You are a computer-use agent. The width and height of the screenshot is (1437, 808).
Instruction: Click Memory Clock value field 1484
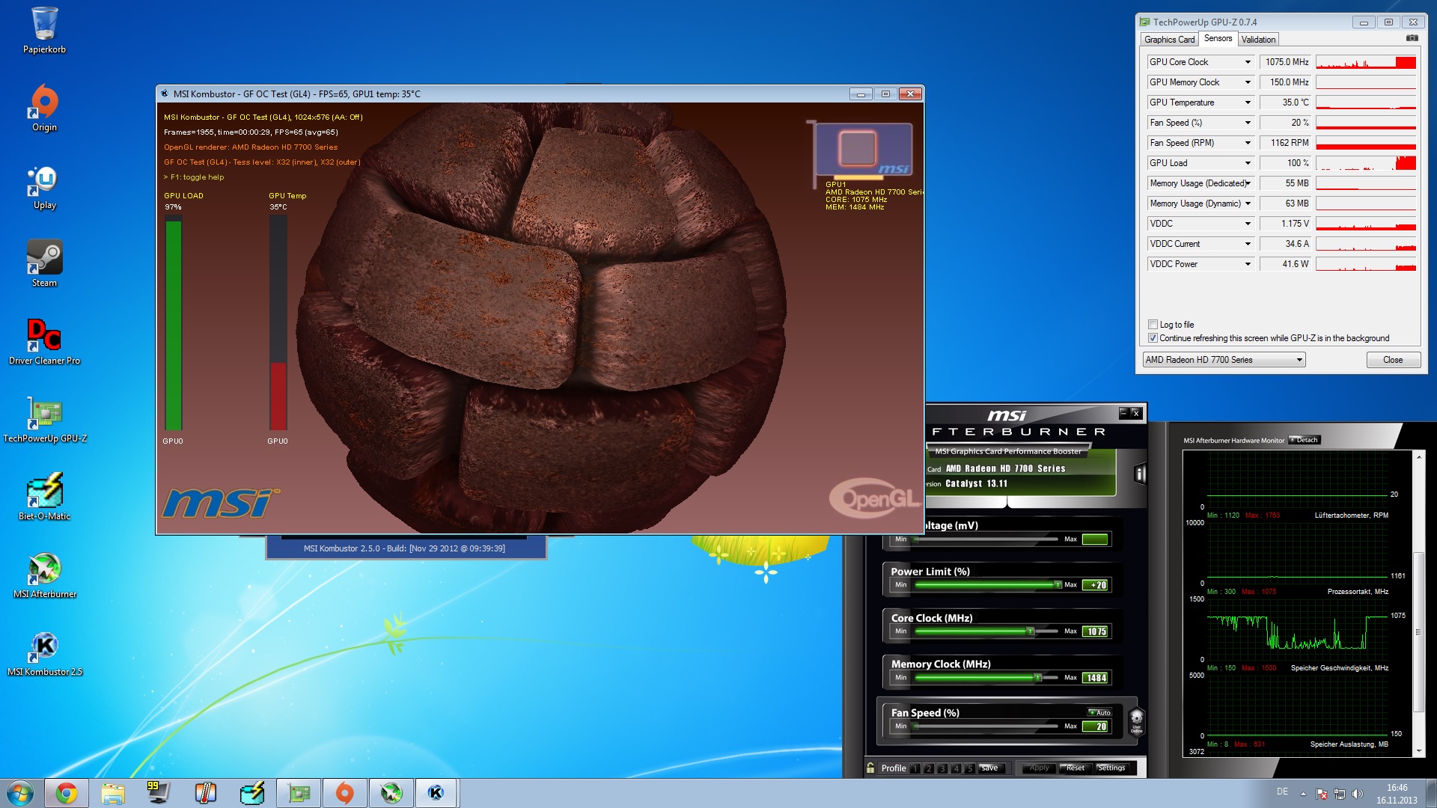(x=1096, y=678)
